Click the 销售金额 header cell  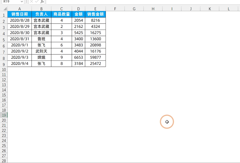click(x=95, y=14)
